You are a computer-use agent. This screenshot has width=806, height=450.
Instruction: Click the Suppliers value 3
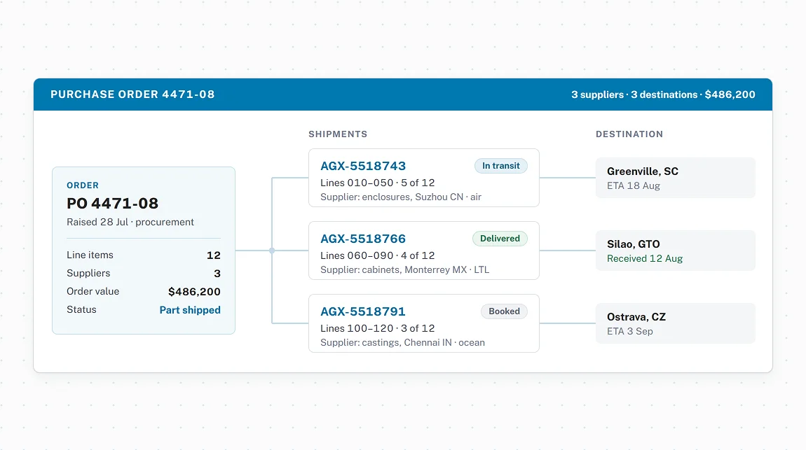pyautogui.click(x=217, y=274)
